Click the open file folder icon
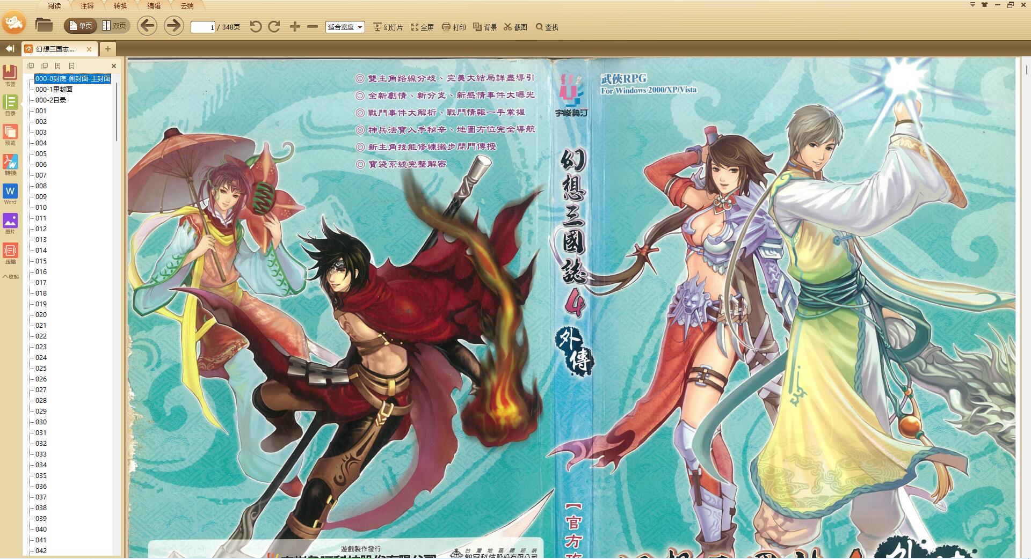This screenshot has width=1031, height=559. 43,25
